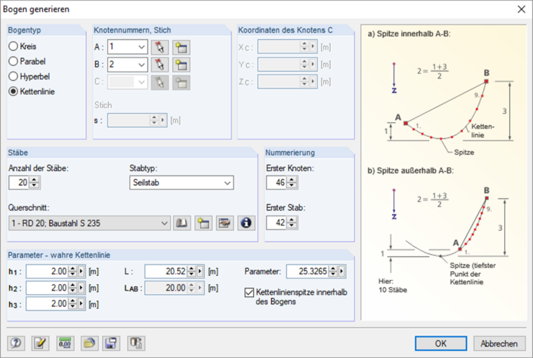533x358 pixels.
Task: Toggle Kettenlinienspitze innerhalb des Bogens checkbox
Action: click(249, 292)
